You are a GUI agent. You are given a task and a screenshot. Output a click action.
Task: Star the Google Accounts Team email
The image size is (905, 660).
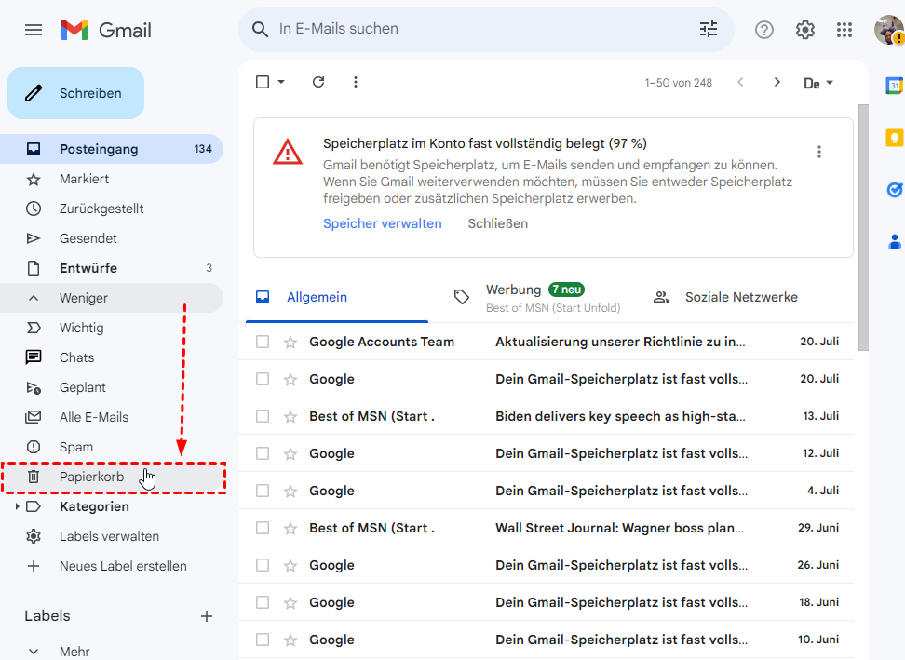tap(290, 342)
